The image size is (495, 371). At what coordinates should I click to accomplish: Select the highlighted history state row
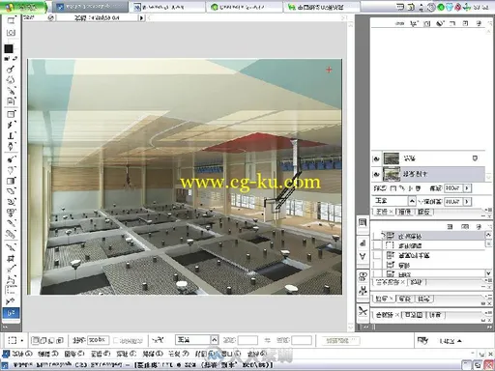coord(428,236)
